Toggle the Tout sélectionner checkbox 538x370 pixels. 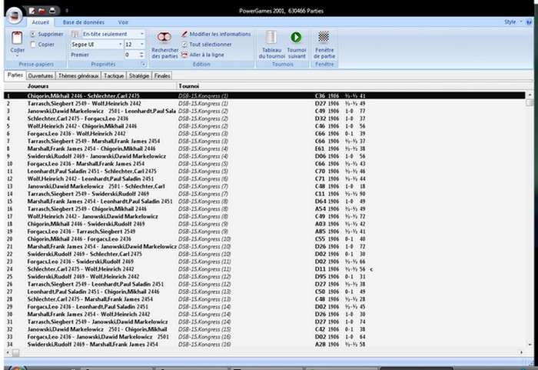point(184,45)
